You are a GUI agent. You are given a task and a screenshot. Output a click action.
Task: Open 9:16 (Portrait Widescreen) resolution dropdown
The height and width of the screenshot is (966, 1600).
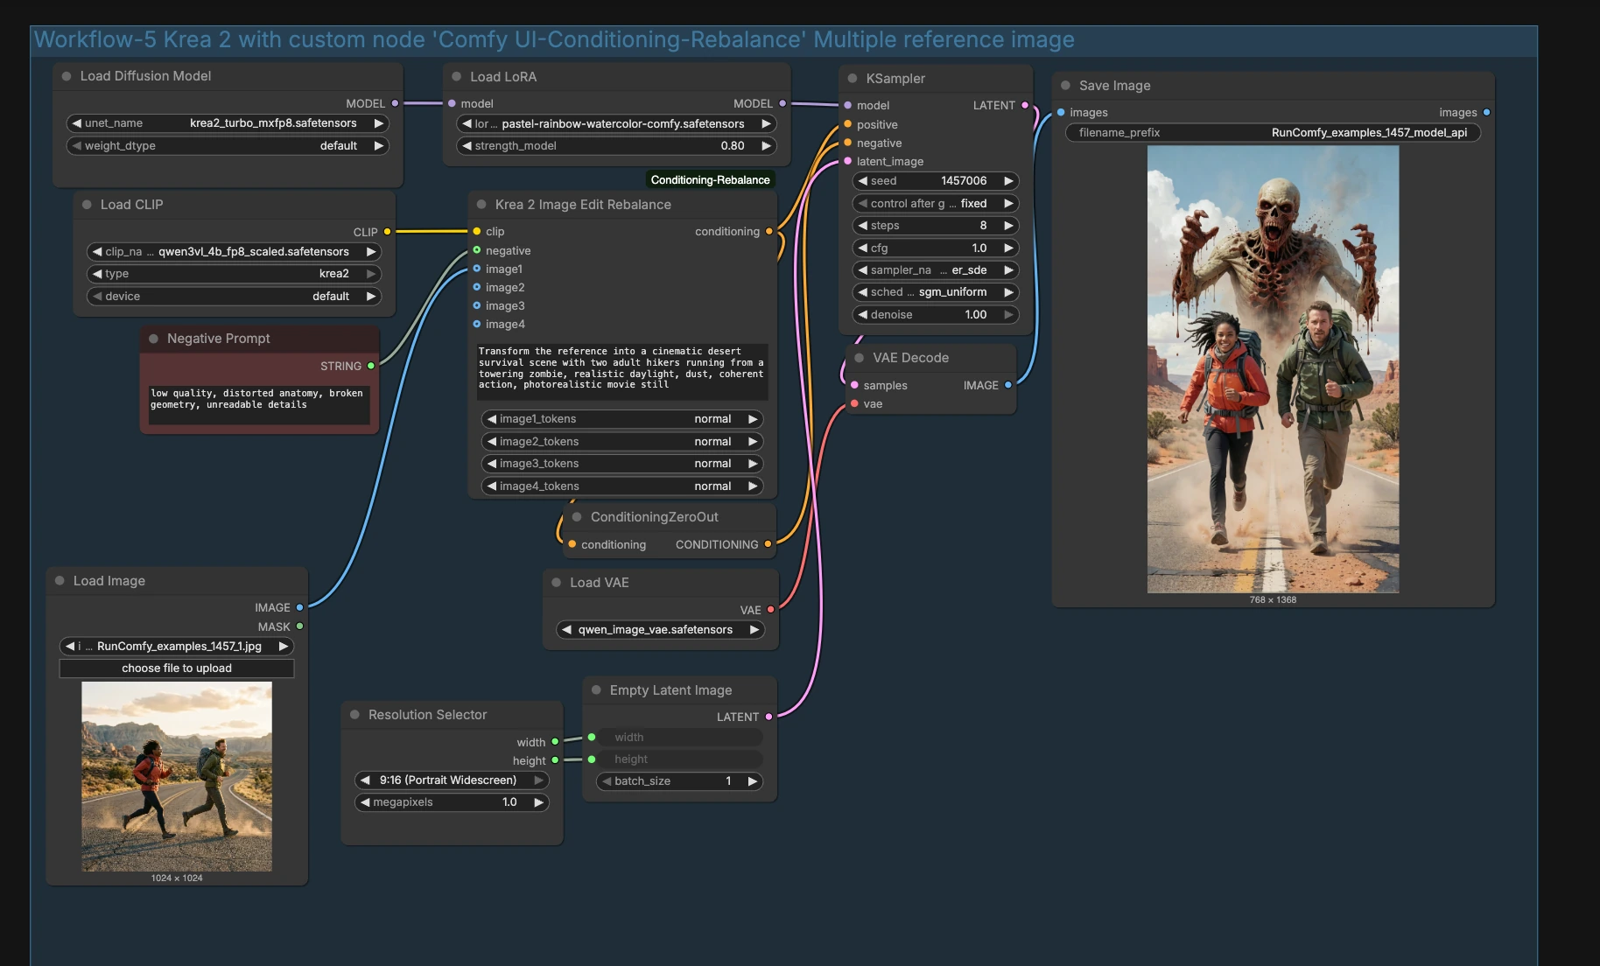coord(452,780)
